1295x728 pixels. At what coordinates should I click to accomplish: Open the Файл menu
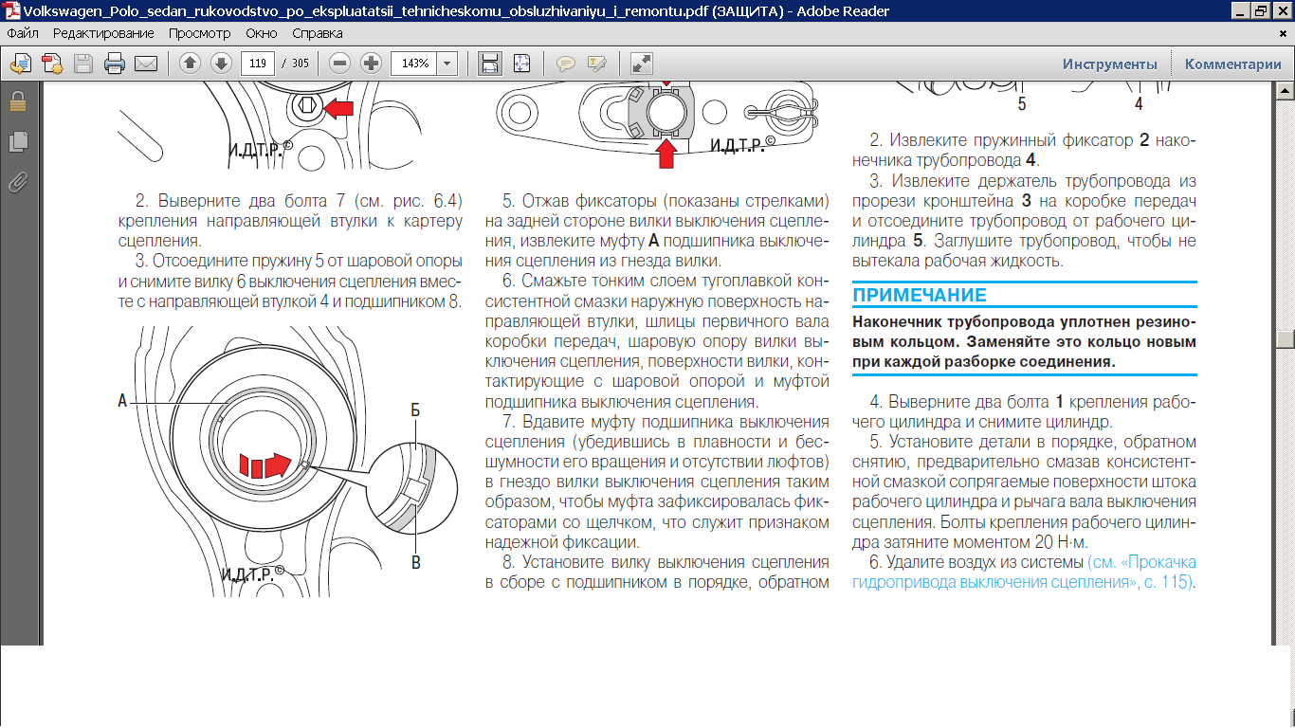pyautogui.click(x=22, y=33)
